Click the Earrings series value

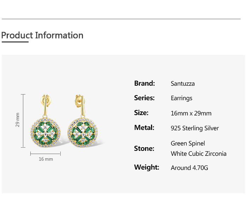point(181,98)
